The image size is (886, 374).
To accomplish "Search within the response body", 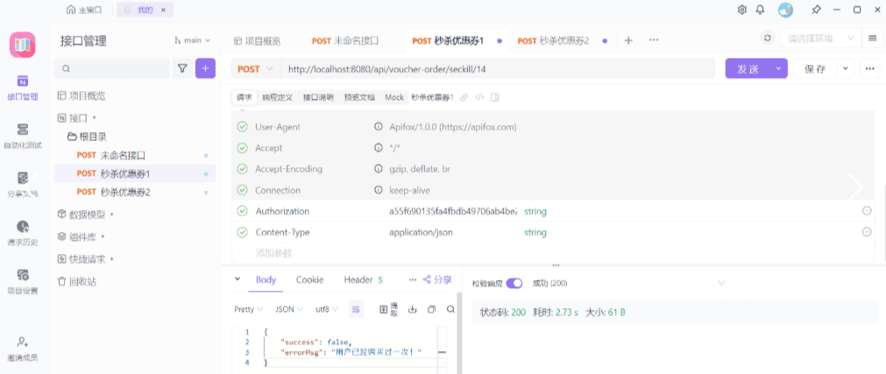I will point(450,309).
